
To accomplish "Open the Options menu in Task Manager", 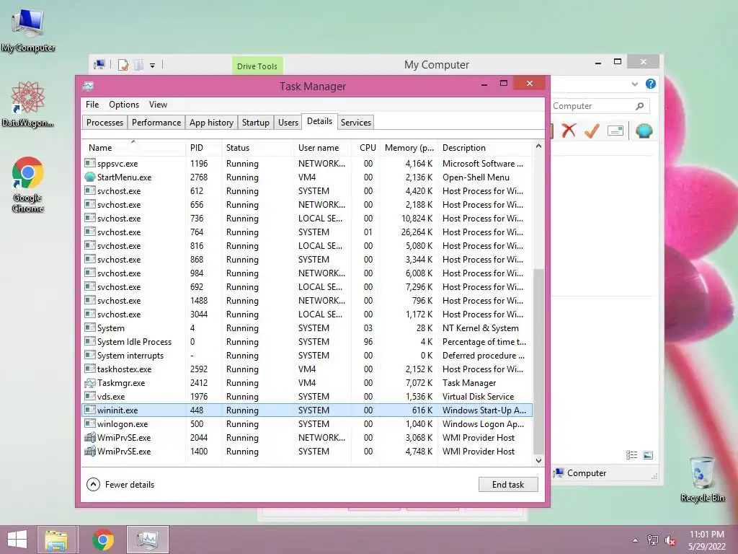I will click(124, 105).
